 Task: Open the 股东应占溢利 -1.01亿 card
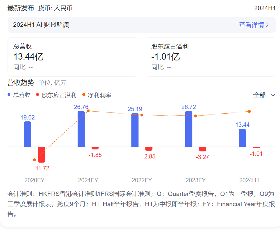(211, 57)
